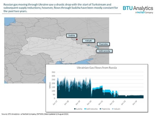155x116 pixels.
Task: Click the Jan-24 x-axis label
Action: (135, 103)
